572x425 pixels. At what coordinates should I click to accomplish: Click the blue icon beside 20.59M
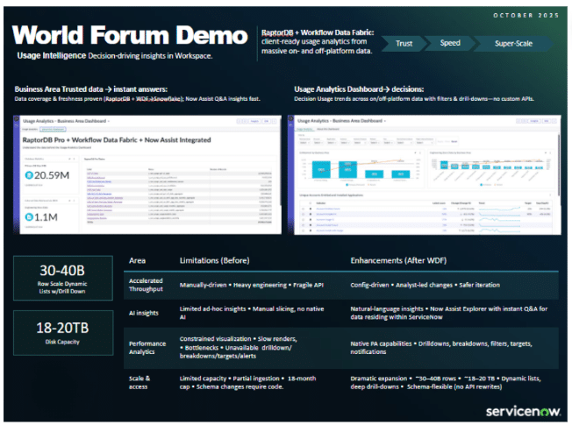point(29,175)
